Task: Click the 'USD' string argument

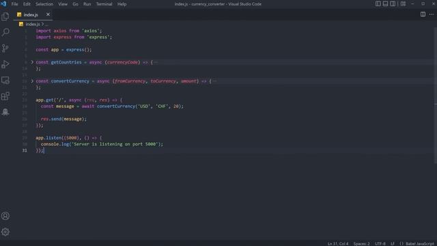Action: pos(144,107)
